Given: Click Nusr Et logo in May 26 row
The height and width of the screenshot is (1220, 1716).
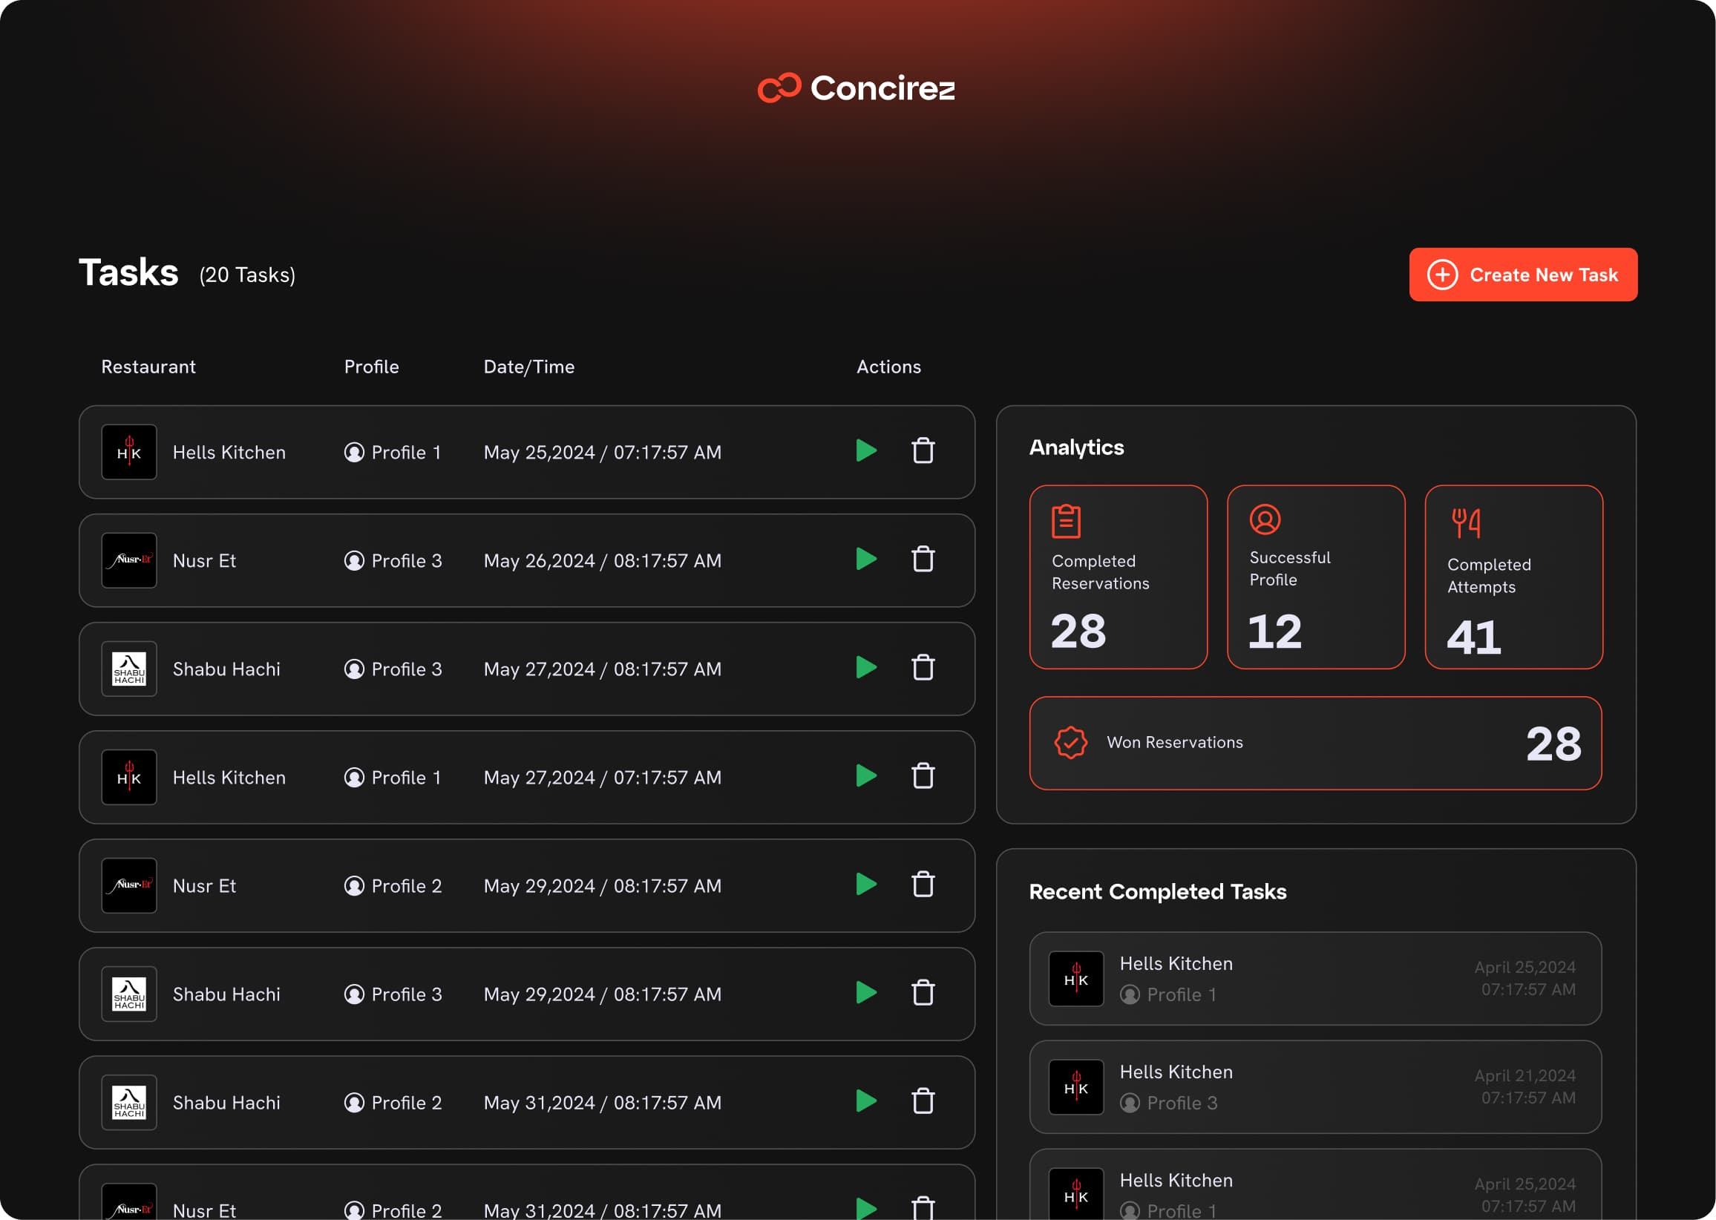Looking at the screenshot, I should (x=129, y=560).
